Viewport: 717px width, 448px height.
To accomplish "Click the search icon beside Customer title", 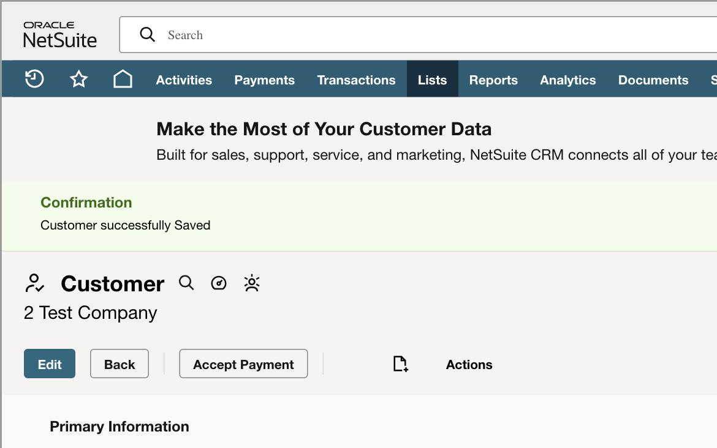I will pyautogui.click(x=186, y=283).
